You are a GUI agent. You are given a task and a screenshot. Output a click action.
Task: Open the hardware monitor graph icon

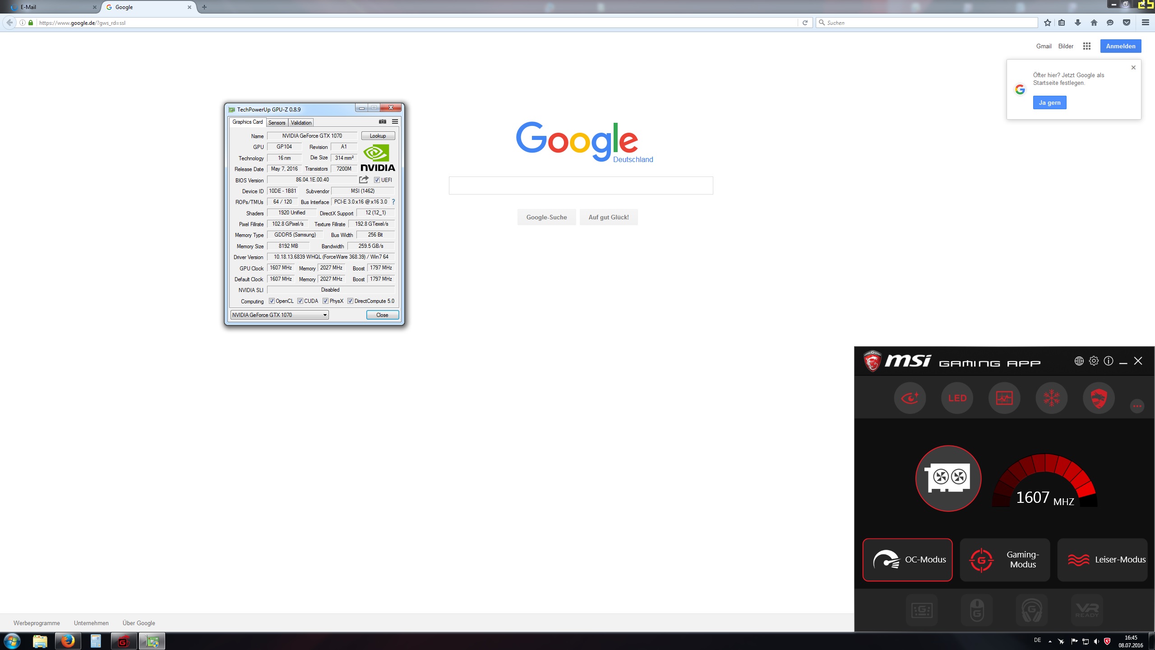click(1004, 398)
